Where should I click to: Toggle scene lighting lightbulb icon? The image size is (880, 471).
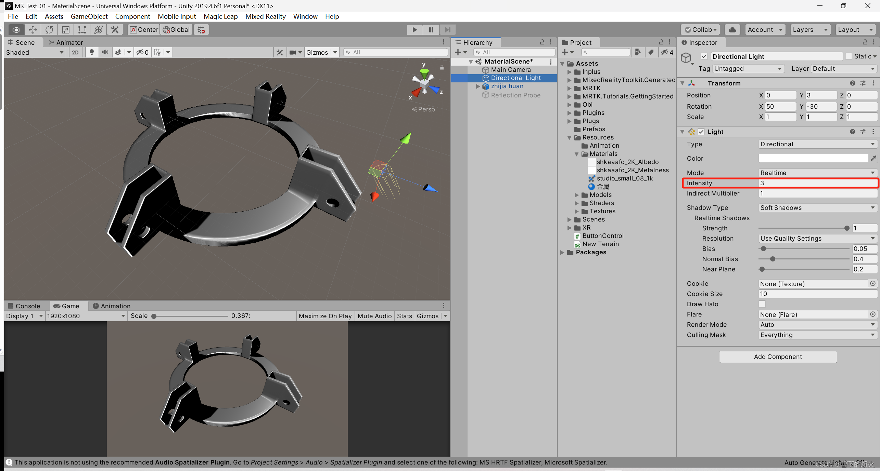point(91,52)
